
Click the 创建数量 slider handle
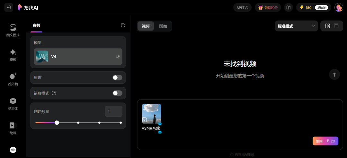coord(57,123)
